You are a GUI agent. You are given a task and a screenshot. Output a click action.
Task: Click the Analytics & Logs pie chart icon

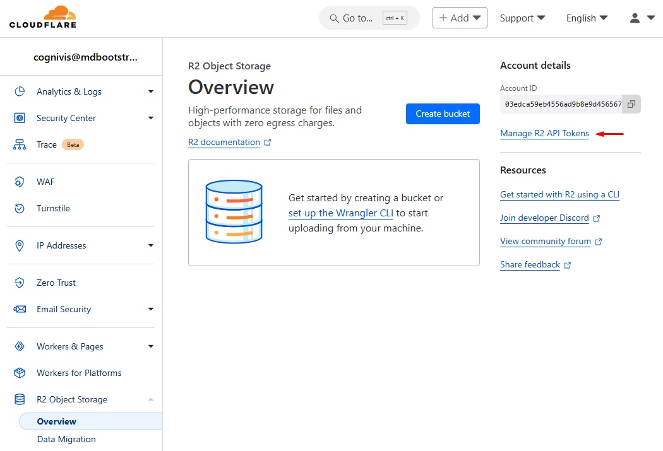pyautogui.click(x=20, y=91)
